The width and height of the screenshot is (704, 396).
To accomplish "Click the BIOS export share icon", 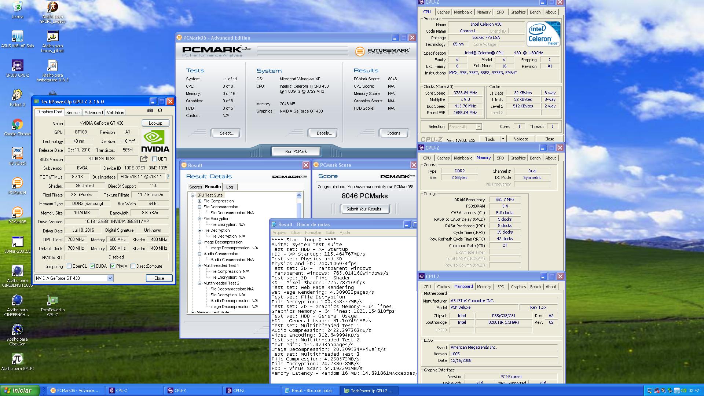I will pyautogui.click(x=144, y=159).
